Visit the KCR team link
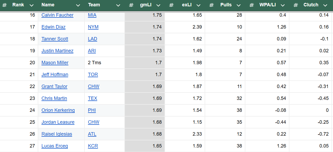 [93, 146]
